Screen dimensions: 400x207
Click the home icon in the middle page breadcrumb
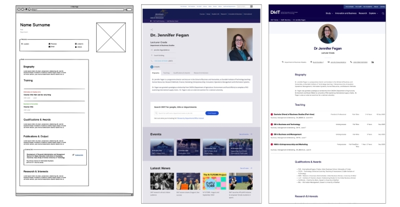click(151, 21)
